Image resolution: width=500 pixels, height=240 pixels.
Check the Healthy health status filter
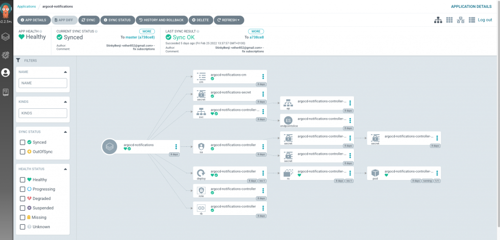pos(22,180)
